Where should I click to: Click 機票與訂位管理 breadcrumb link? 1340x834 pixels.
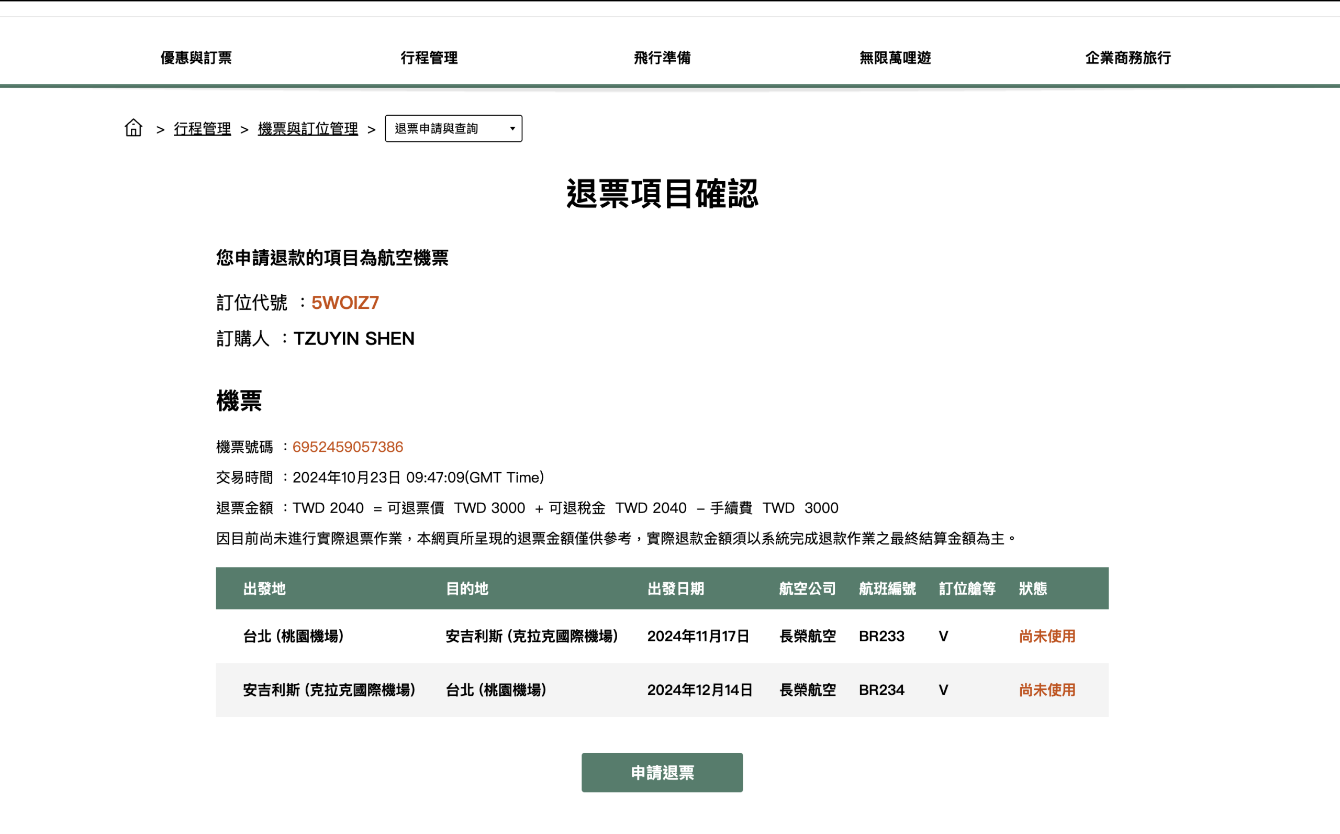308,128
